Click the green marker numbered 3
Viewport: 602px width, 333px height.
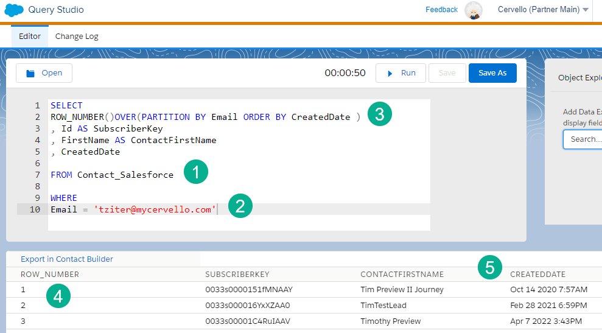pyautogui.click(x=380, y=115)
